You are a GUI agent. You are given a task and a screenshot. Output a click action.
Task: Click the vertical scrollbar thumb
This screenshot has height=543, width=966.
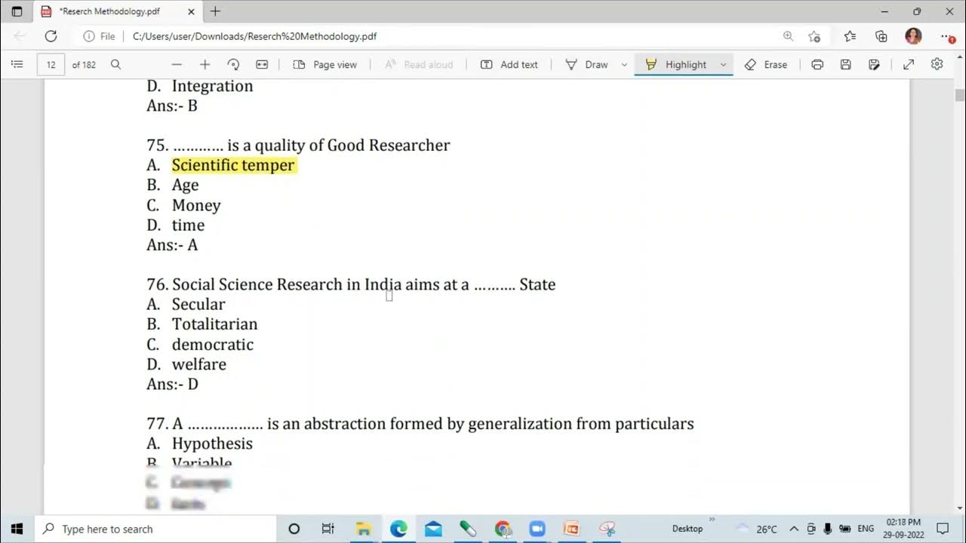point(960,95)
